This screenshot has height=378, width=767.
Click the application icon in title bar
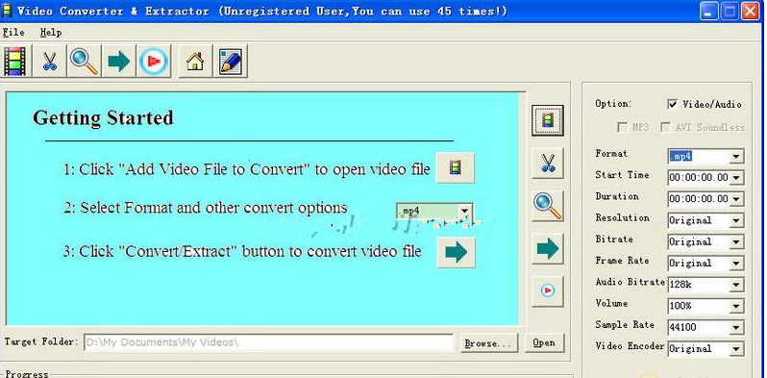[x=7, y=11]
